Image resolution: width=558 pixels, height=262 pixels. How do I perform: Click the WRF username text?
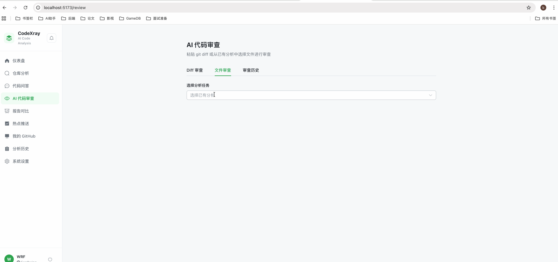[21, 257]
